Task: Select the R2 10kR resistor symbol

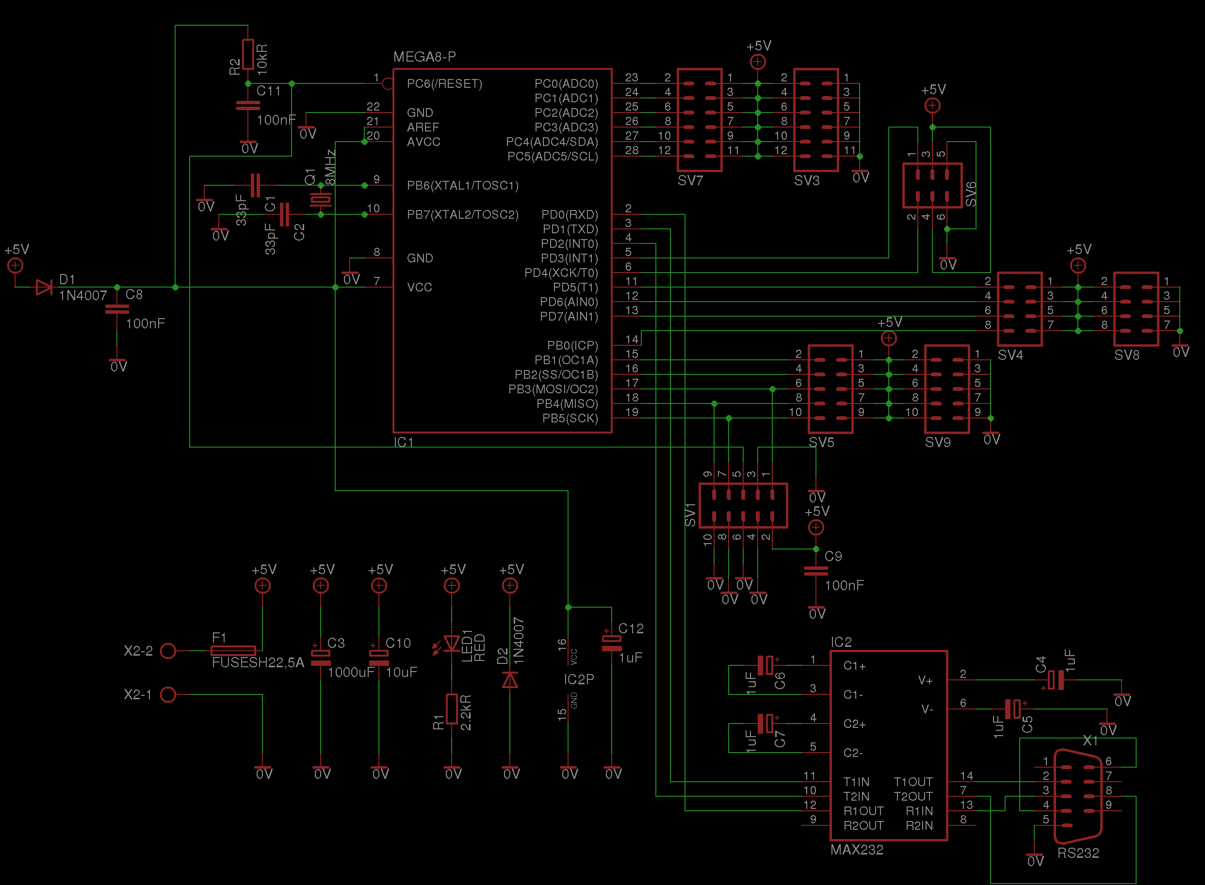Action: pos(247,54)
